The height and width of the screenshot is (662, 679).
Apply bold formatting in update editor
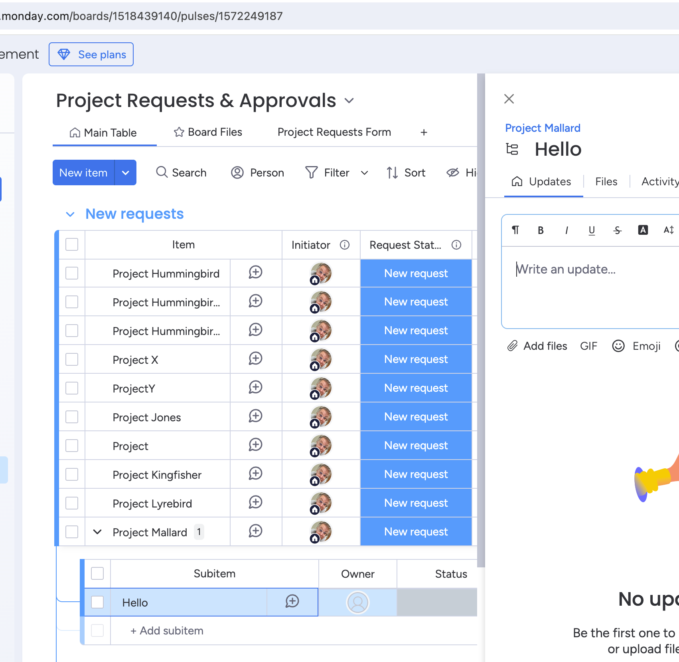(x=541, y=230)
